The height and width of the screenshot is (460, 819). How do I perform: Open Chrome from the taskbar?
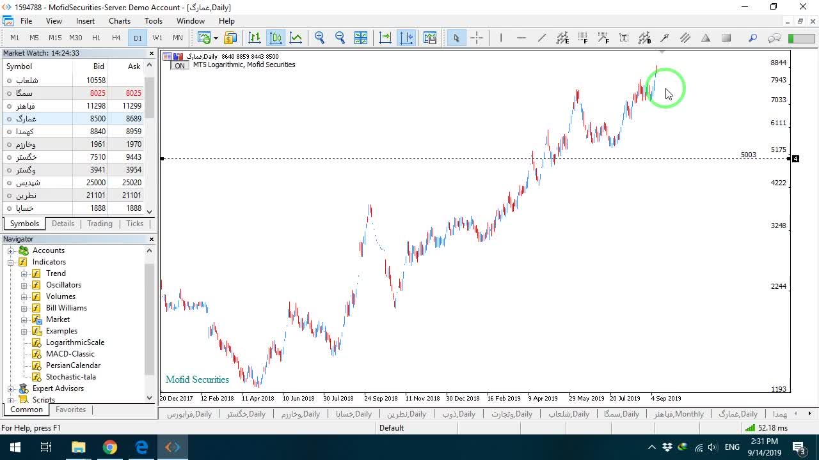(110, 447)
